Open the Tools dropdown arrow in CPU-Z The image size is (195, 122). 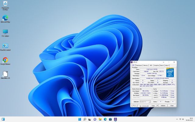(157, 106)
